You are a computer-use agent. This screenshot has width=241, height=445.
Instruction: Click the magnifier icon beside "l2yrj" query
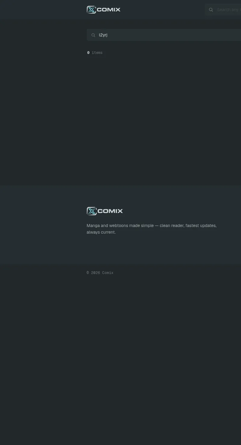93,35
